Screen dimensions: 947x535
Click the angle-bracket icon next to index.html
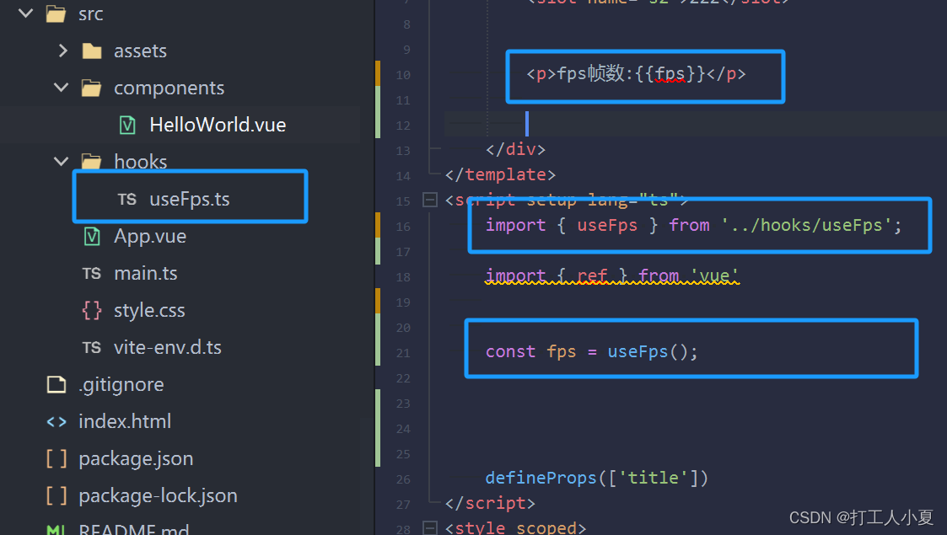coord(56,421)
